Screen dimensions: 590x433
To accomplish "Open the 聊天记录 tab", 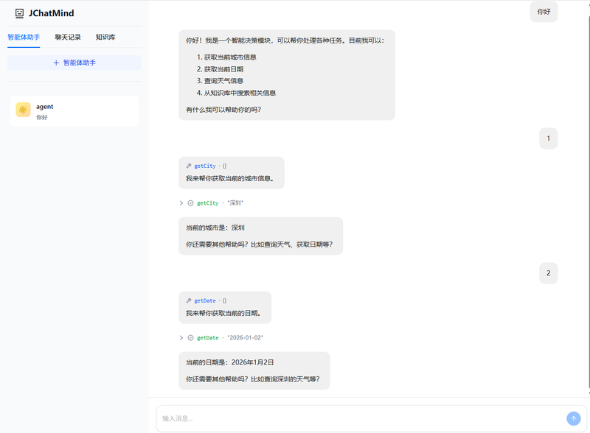I will 68,38.
